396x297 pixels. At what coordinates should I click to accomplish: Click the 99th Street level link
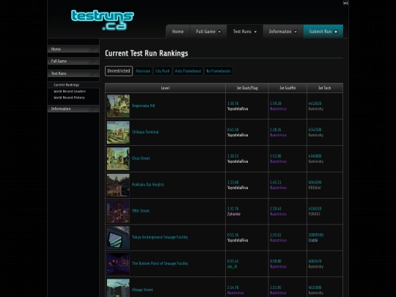tap(141, 211)
